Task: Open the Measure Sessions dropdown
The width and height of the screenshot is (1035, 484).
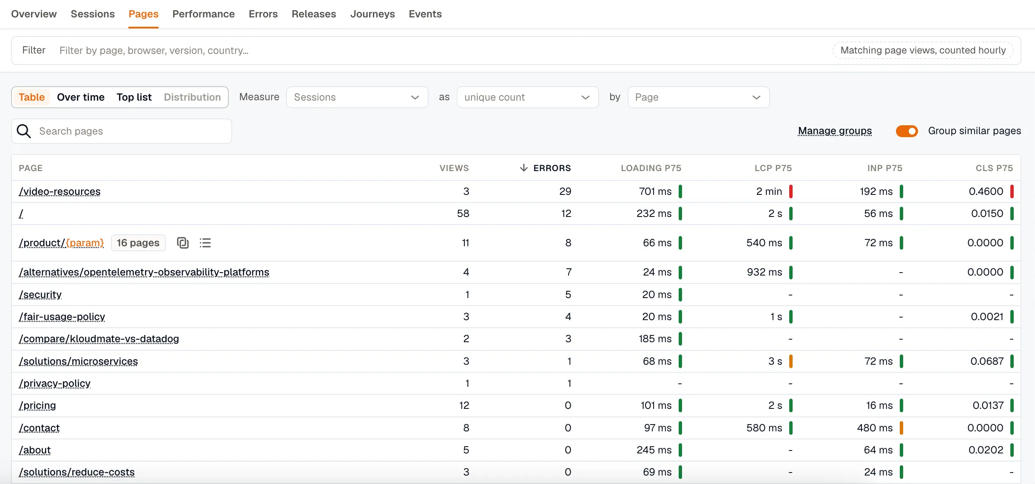Action: coord(357,97)
